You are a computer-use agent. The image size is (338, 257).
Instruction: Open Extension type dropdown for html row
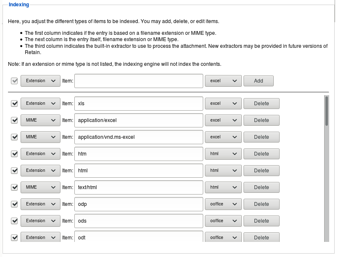(40, 171)
